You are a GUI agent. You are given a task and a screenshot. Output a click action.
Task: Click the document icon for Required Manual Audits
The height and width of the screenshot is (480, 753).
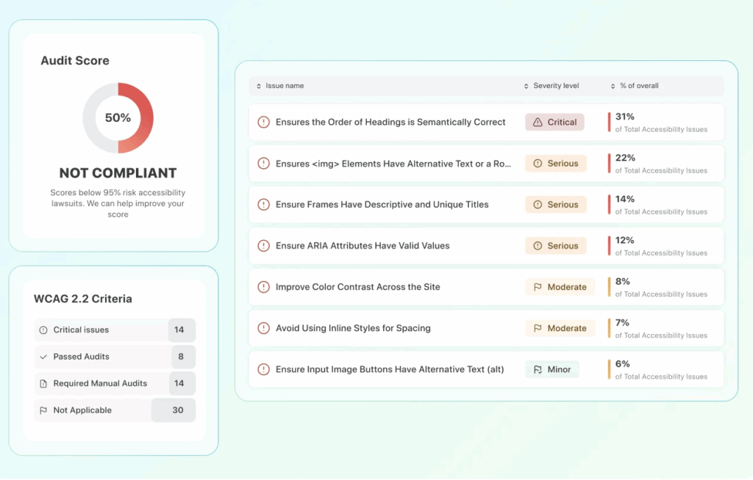pos(44,383)
